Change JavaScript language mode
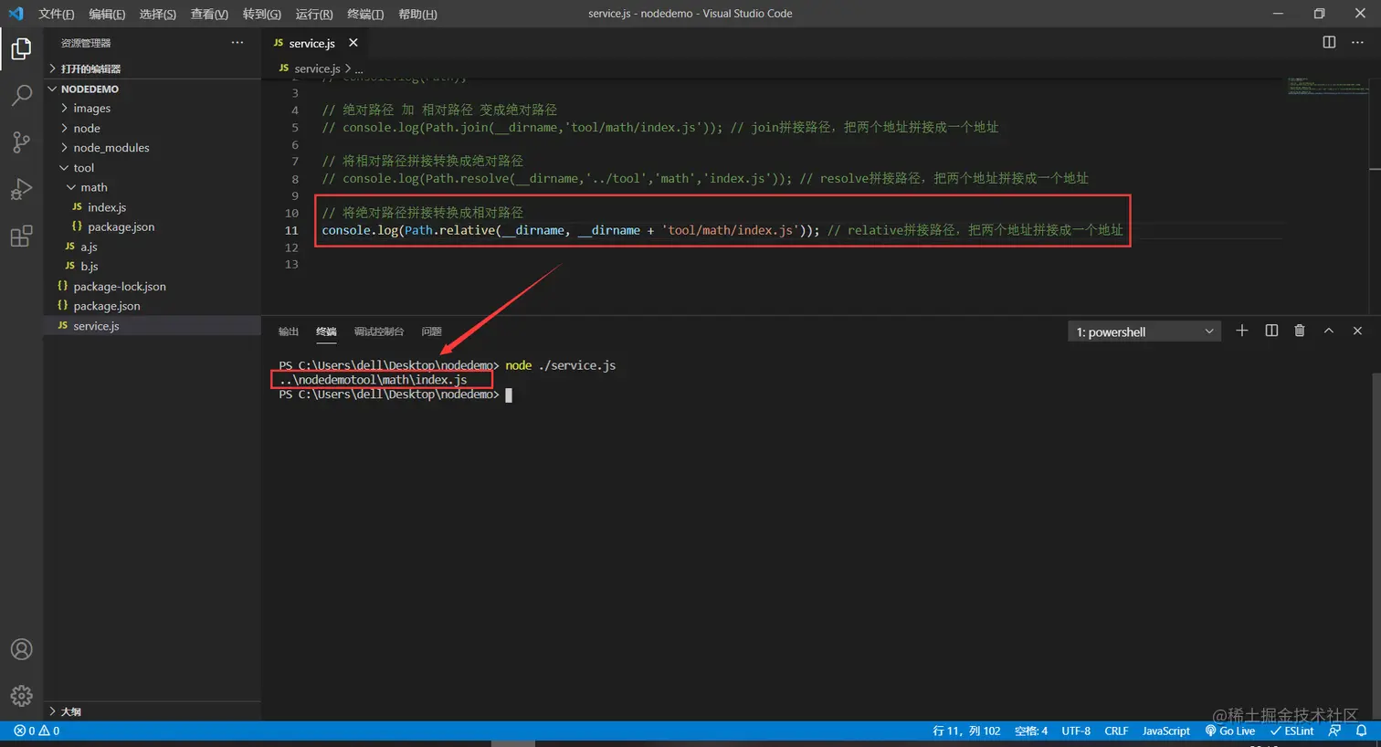 (1166, 731)
